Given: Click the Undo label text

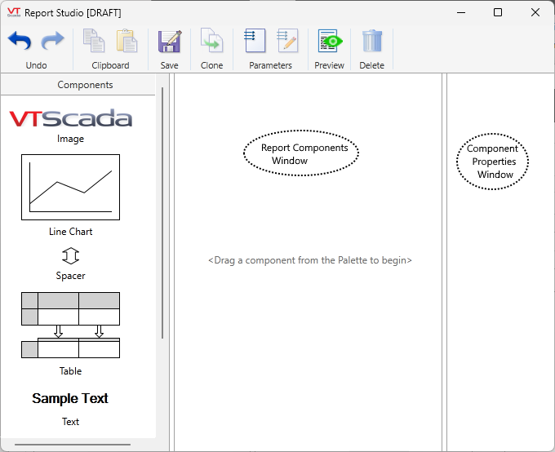Looking at the screenshot, I should pos(36,65).
